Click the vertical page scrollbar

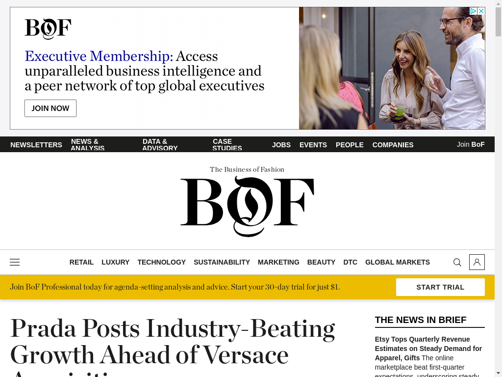pos(498,188)
